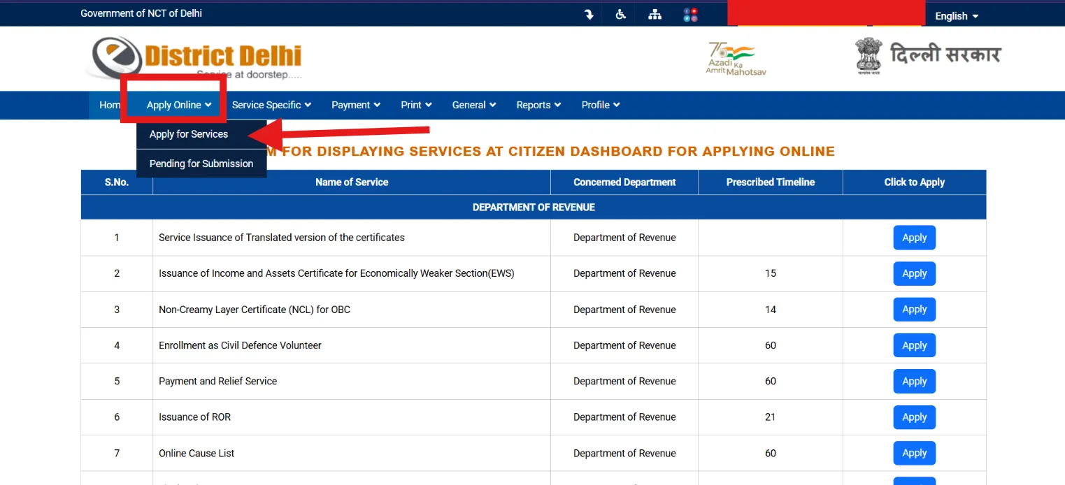Image resolution: width=1065 pixels, height=485 pixels.
Task: Select Pending for Submission menu entry
Action: coord(201,164)
